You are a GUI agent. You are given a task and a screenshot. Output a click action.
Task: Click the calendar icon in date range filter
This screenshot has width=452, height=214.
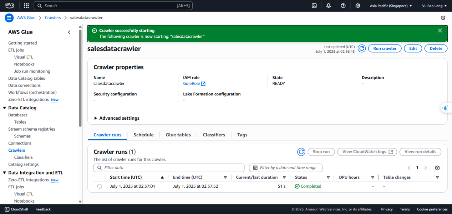click(x=255, y=168)
